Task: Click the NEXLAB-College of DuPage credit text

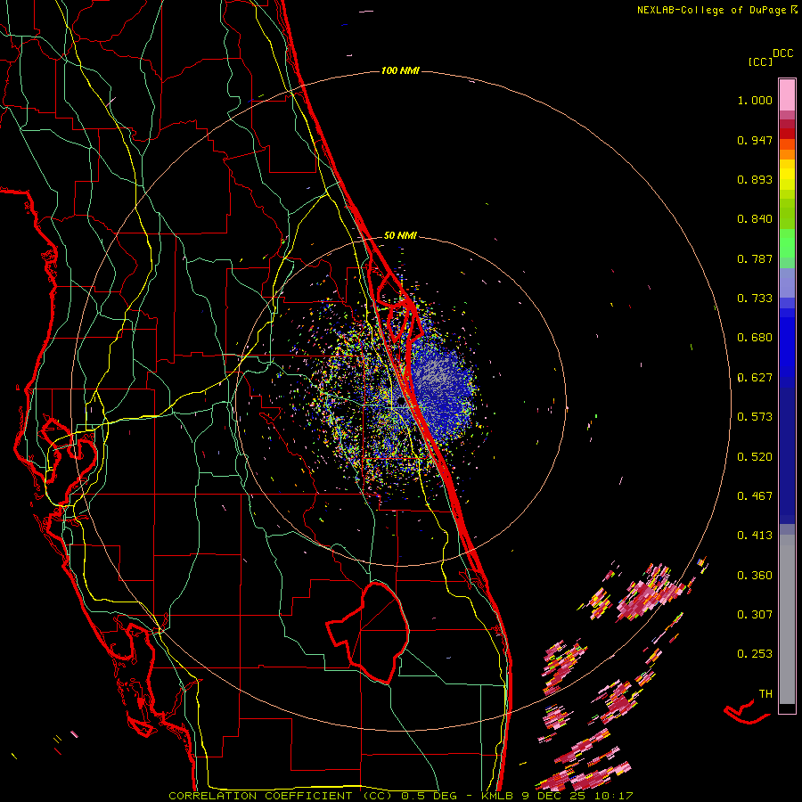Action: [x=712, y=10]
